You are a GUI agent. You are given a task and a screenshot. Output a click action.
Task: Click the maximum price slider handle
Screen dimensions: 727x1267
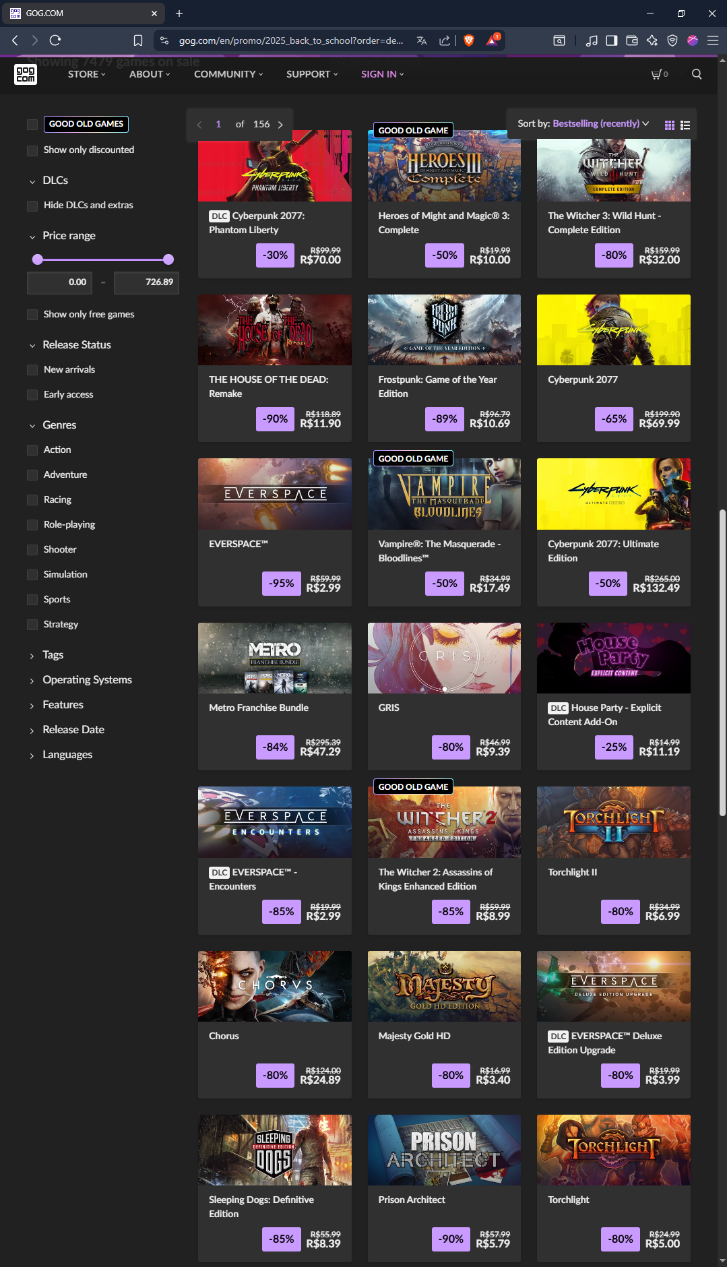point(168,259)
